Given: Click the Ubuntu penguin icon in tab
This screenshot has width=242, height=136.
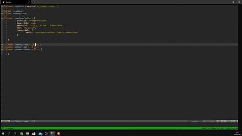Looking at the screenshot, I should 3,2.
